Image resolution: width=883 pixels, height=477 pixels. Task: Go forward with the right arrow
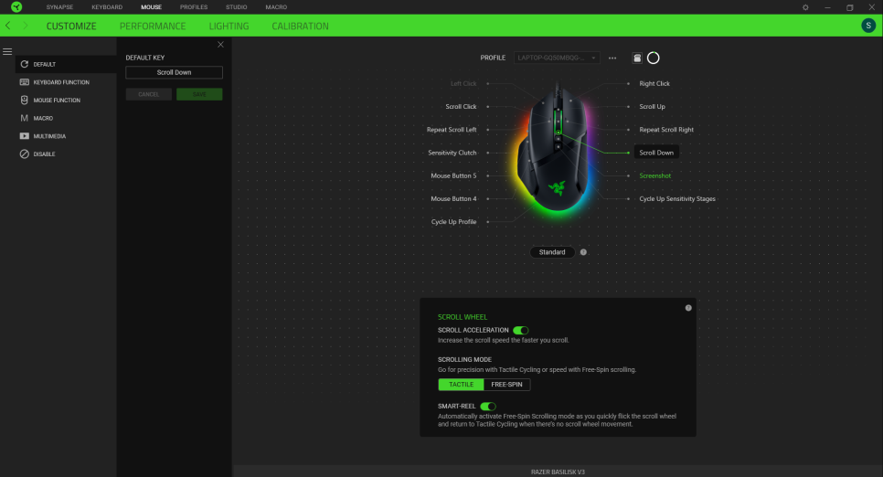(26, 26)
